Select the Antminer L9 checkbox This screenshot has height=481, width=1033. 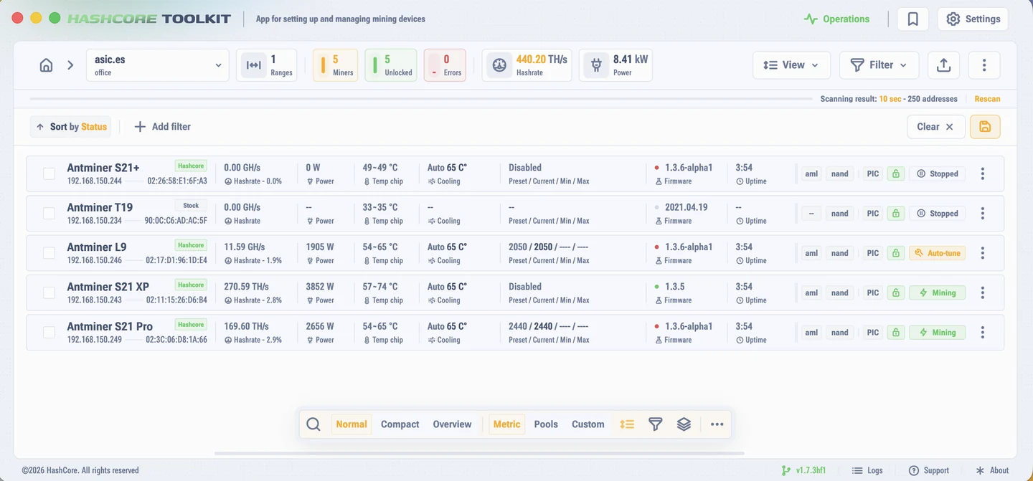[x=49, y=253]
